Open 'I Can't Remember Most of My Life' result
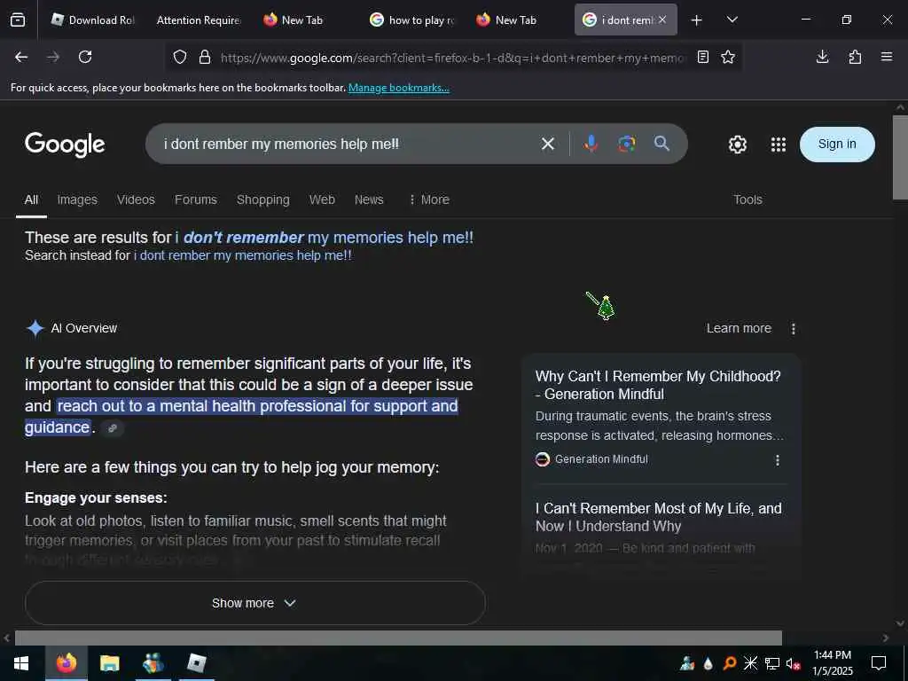 pos(659,517)
